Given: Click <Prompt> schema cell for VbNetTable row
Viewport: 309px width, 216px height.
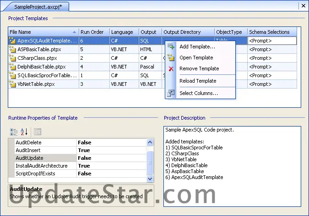Looking at the screenshot, I should tap(272, 84).
